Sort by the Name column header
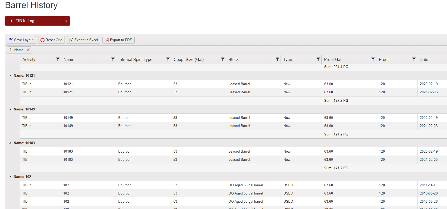This screenshot has height=209, width=447. [69, 60]
